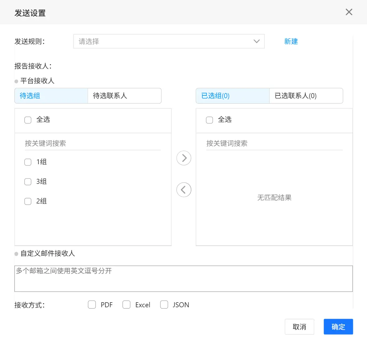Select the 已选组(0) tab
The height and width of the screenshot is (349, 367).
(x=232, y=96)
